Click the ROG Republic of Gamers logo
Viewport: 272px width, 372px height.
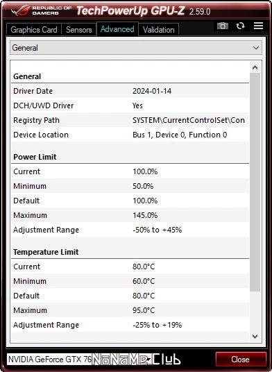42,10
